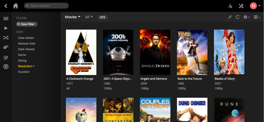Screen dimensions: 264x122
Task: Refresh the library with circular arrow
Action: click(x=237, y=17)
